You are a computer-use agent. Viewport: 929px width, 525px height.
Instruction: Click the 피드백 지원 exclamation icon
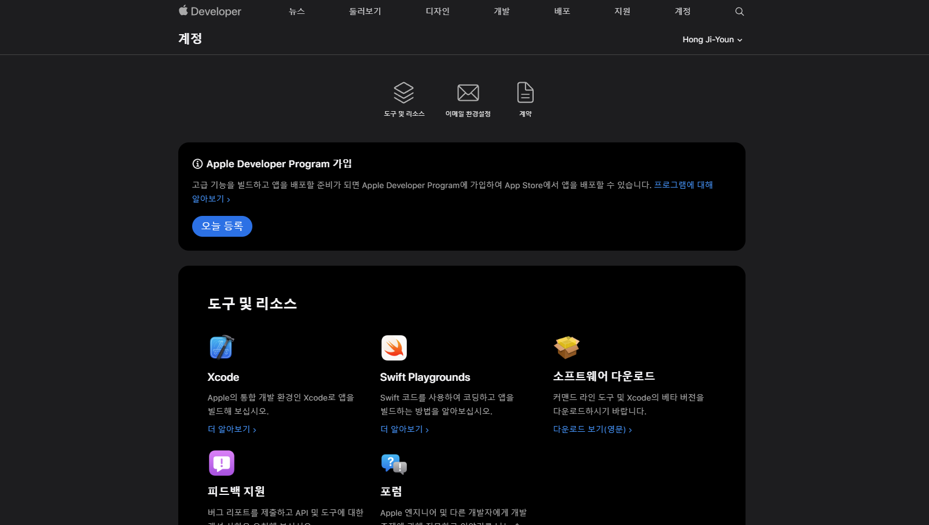click(x=221, y=462)
